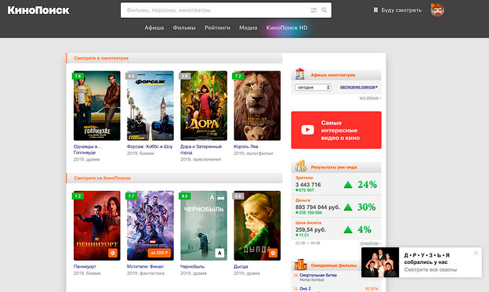489x292 pixels.
Task: Open the 'сегодня' date dropdown
Action: [x=313, y=87]
